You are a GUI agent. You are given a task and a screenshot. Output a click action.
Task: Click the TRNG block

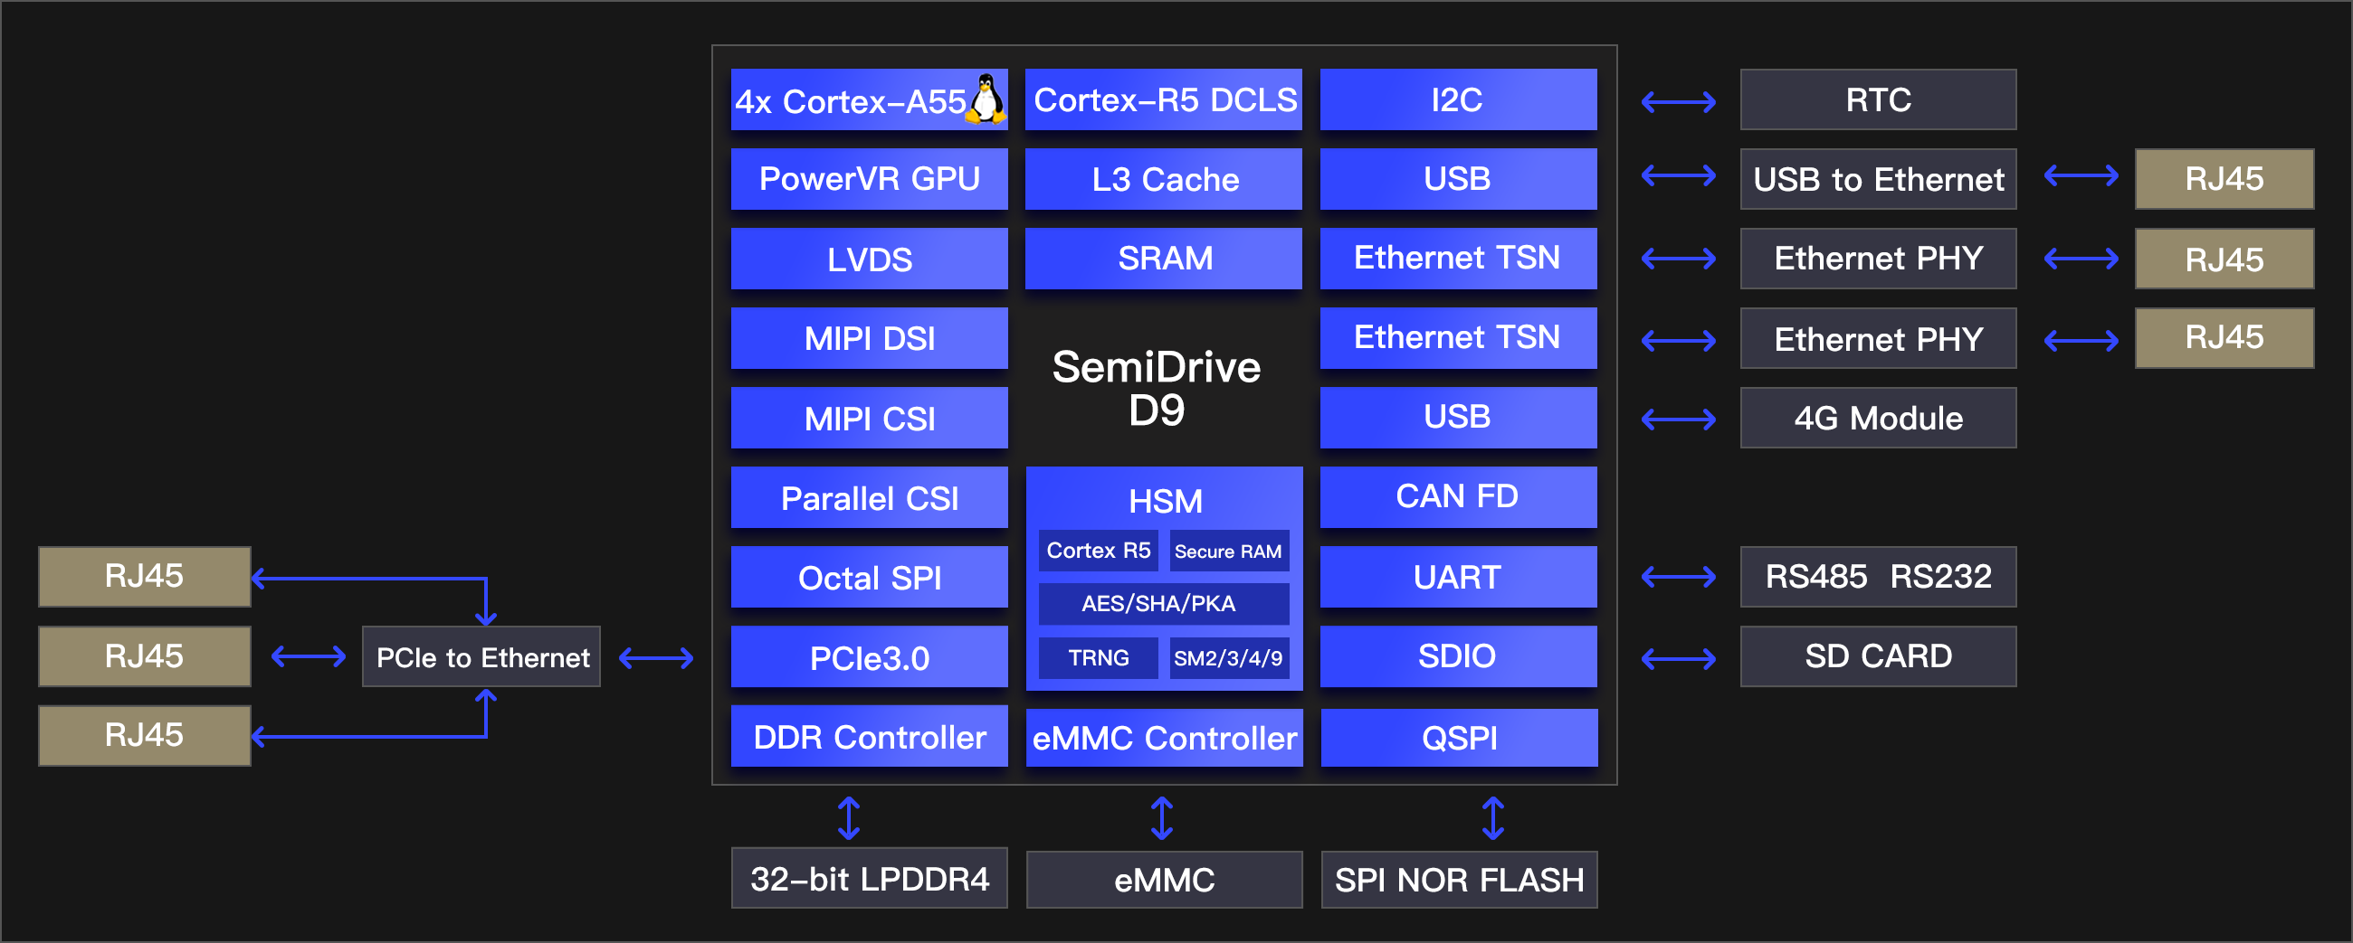tap(1098, 658)
